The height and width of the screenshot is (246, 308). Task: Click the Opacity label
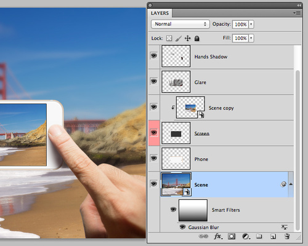221,24
